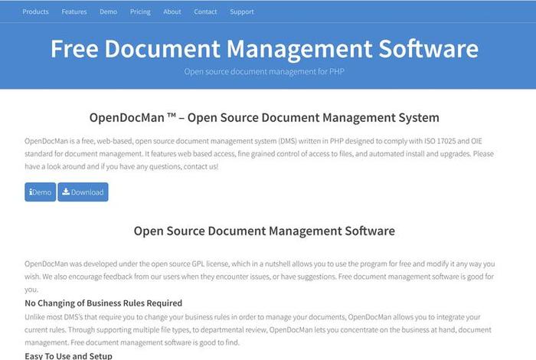Image resolution: width=536 pixels, height=360 pixels.
Task: Click the paragraph mentioning ISO 17025 and OIE
Action: 259,154
